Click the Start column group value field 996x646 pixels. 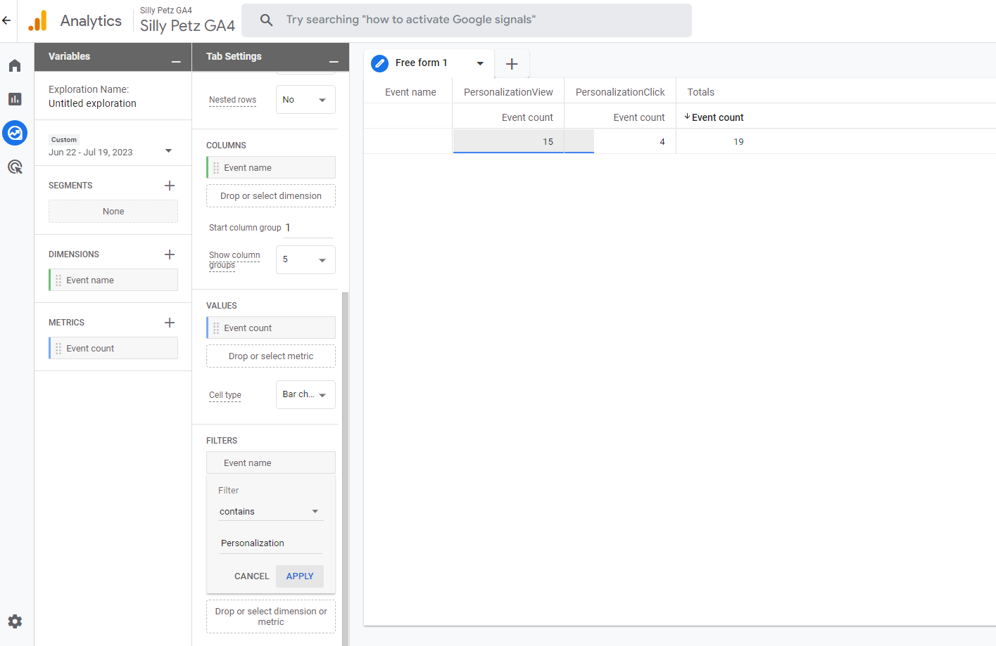[x=308, y=228]
